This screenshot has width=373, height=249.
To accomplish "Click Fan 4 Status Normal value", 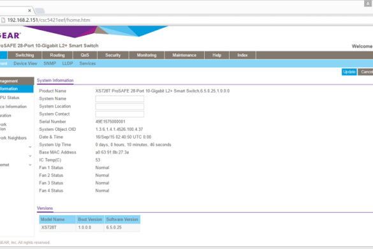I will pos(102,191).
